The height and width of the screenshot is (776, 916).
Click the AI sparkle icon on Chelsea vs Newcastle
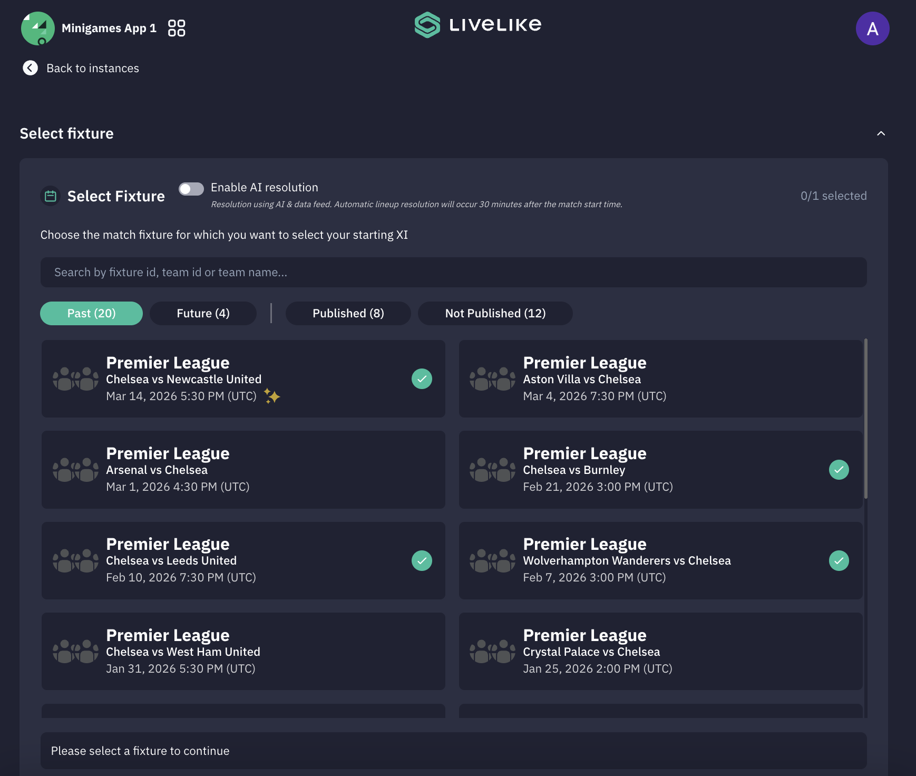(x=272, y=396)
